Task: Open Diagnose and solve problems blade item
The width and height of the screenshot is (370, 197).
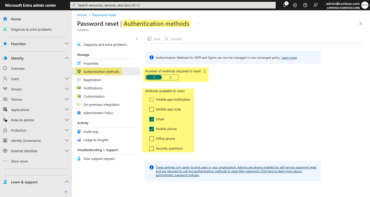Action: click(x=106, y=45)
